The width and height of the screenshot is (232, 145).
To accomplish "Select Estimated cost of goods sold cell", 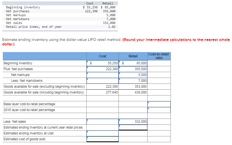I will point(103,139).
